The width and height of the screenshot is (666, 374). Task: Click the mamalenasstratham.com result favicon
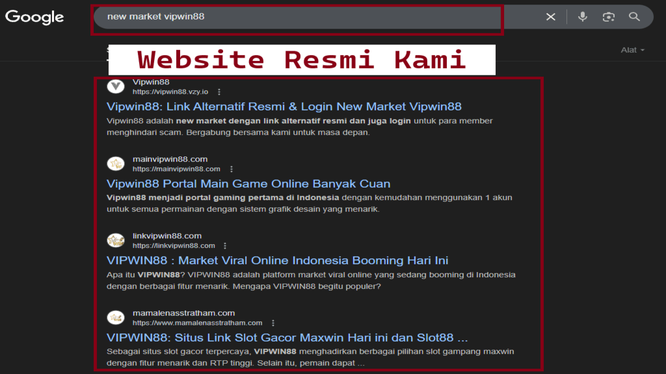pyautogui.click(x=116, y=317)
